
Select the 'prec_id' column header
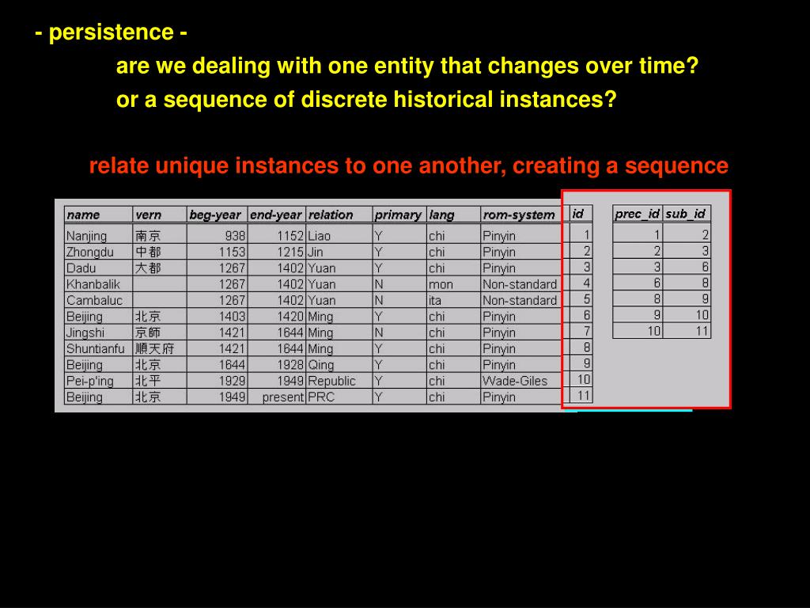point(637,214)
